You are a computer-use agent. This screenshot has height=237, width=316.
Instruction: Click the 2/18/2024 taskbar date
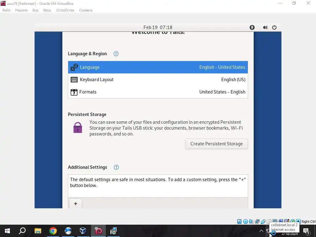pos(289,234)
